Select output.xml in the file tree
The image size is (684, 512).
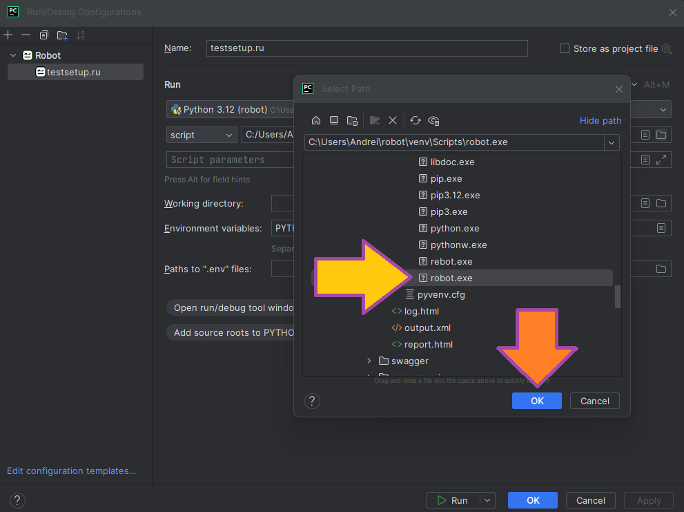click(427, 328)
